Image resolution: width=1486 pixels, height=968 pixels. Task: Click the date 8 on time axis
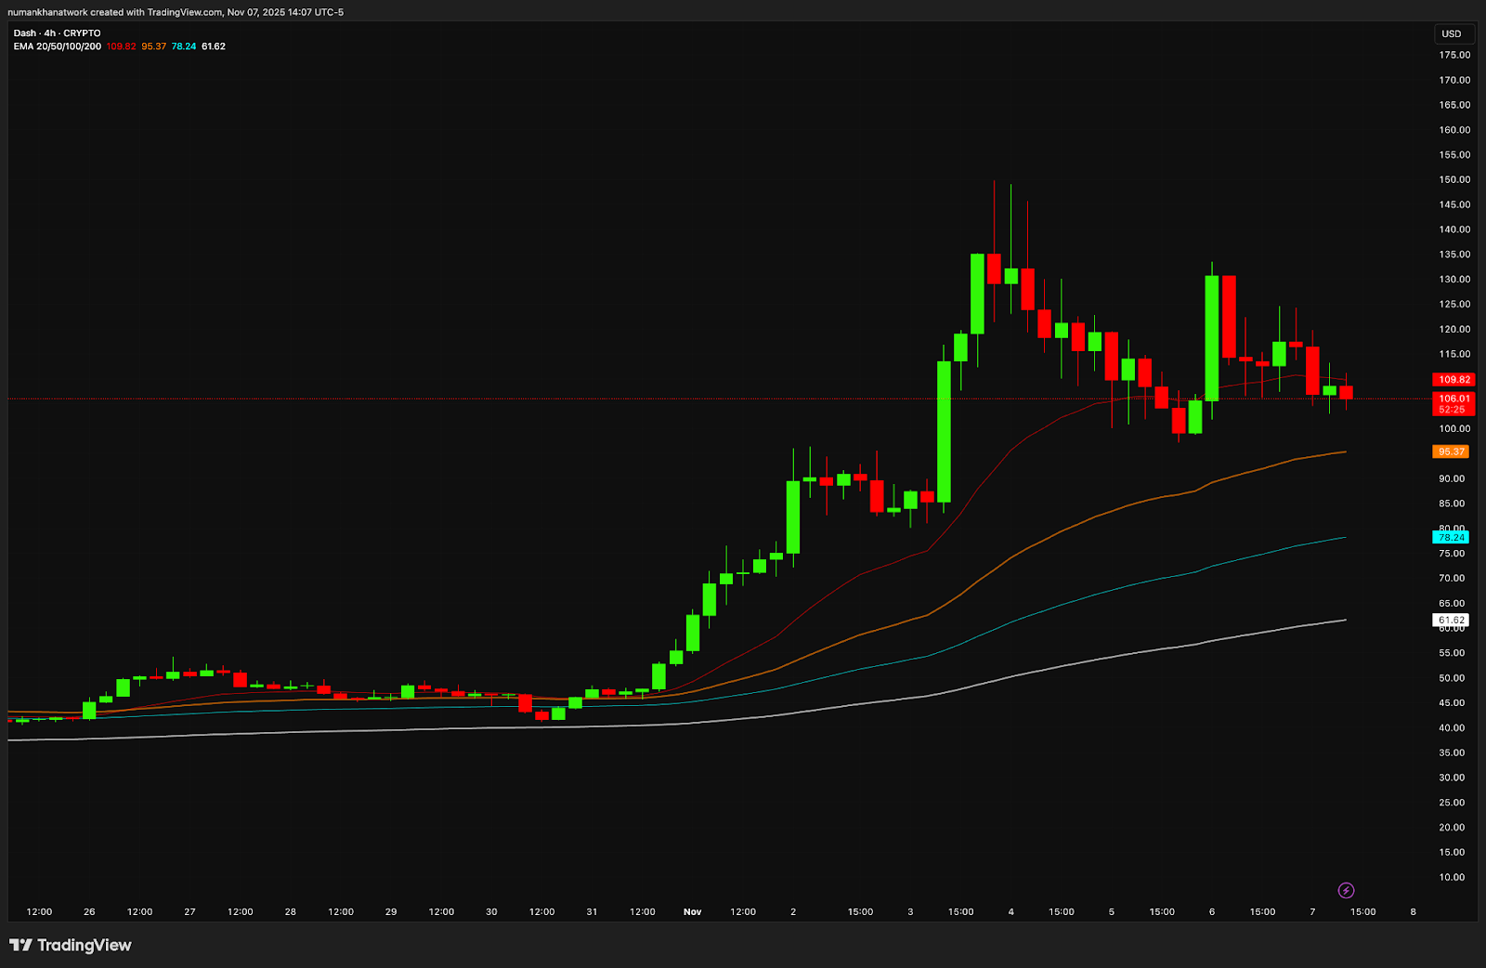(x=1413, y=912)
